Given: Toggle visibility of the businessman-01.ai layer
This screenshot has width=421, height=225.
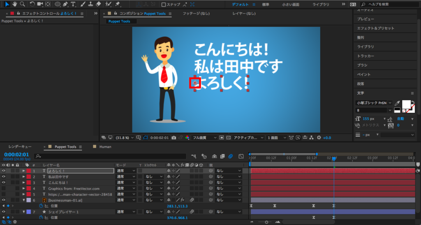Looking at the screenshot, I should coord(4,200).
